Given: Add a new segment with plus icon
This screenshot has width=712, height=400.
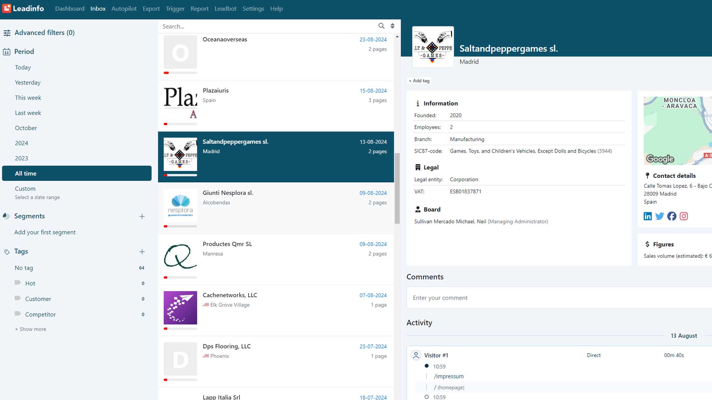Looking at the screenshot, I should (142, 216).
